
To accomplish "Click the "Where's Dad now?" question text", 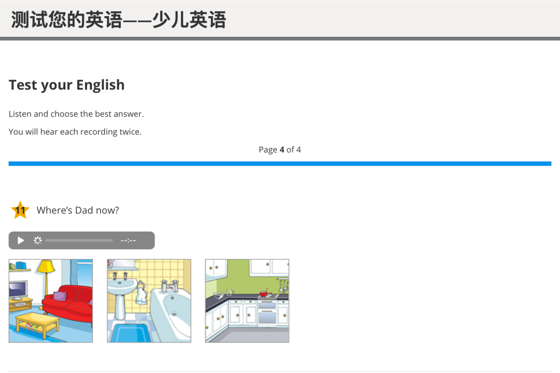I will [x=78, y=210].
